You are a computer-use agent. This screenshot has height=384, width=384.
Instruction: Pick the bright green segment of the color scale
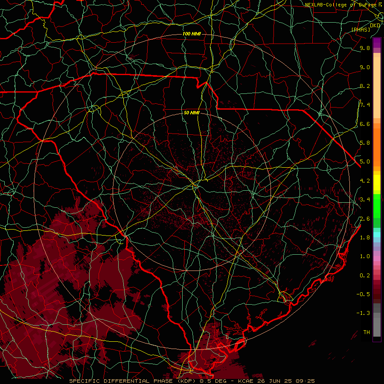[377, 206]
